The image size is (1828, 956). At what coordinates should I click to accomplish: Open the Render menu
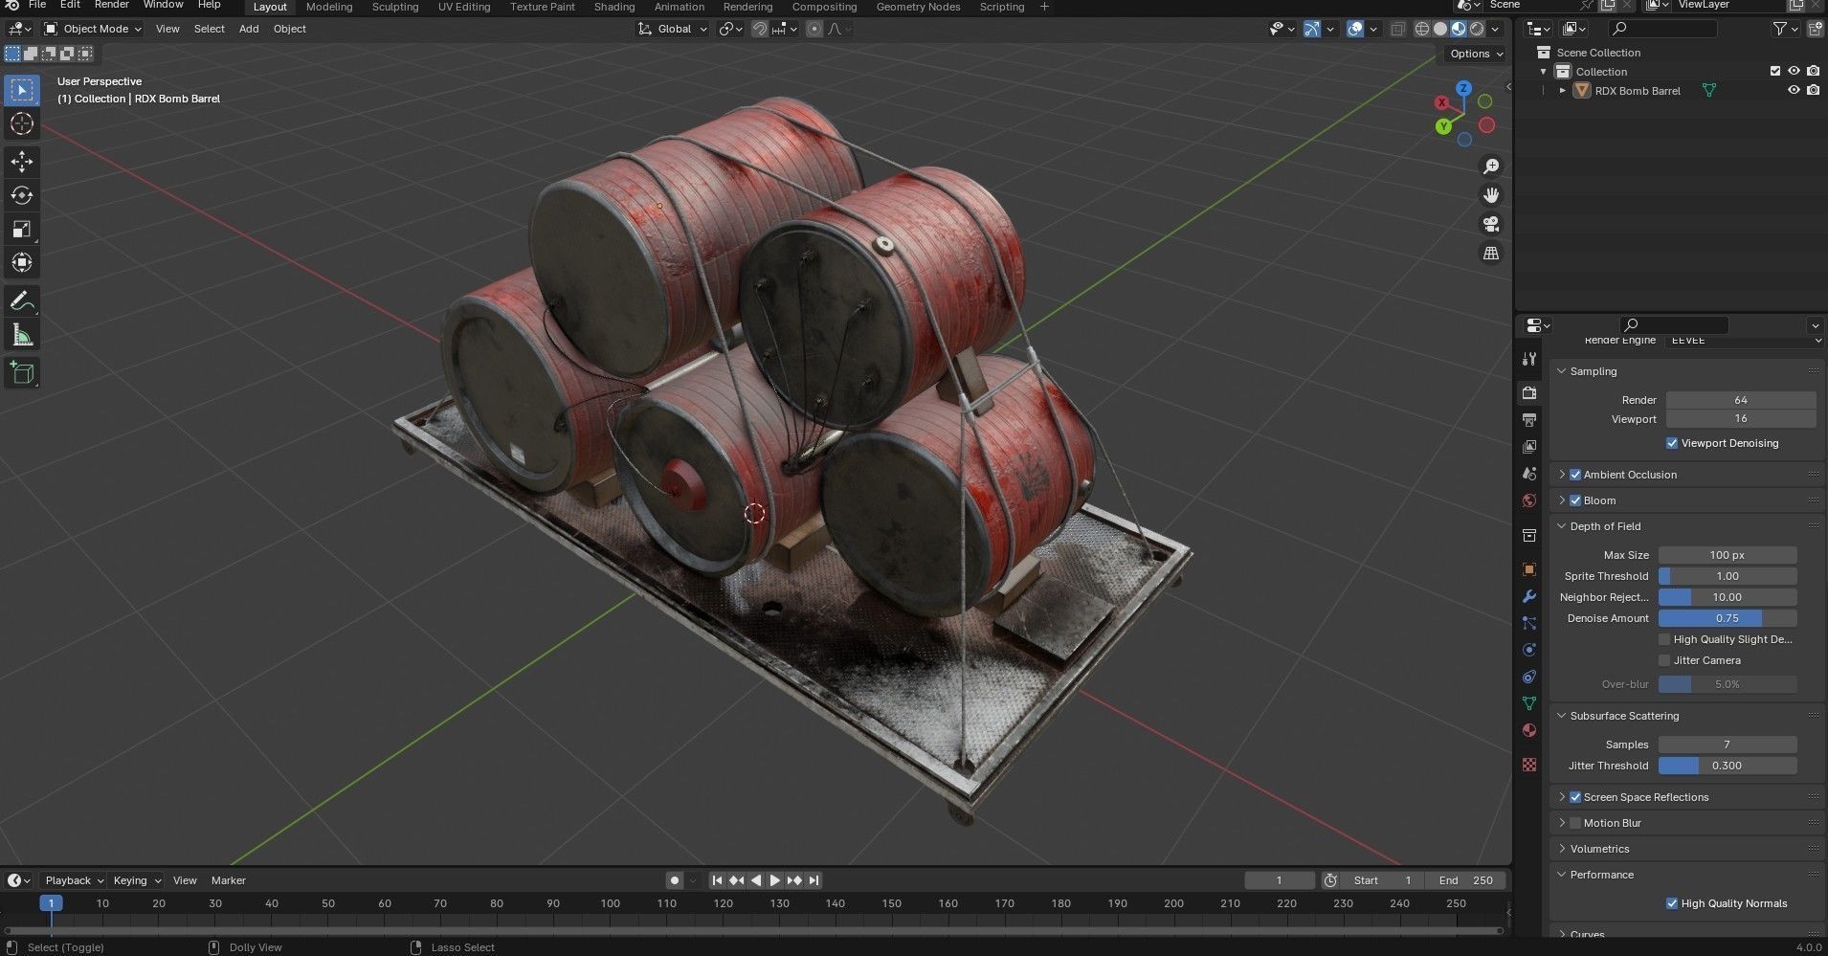pos(111,5)
